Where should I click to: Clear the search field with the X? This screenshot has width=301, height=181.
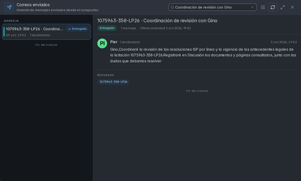pos(252,7)
